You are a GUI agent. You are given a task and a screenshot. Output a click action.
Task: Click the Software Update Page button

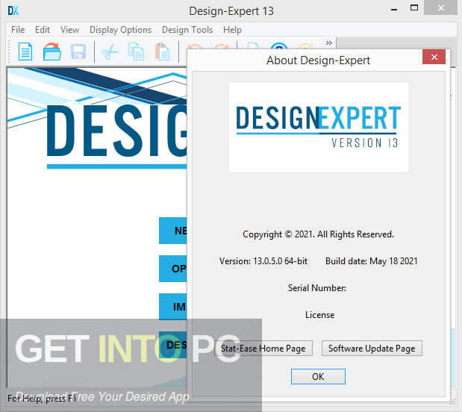[372, 349]
